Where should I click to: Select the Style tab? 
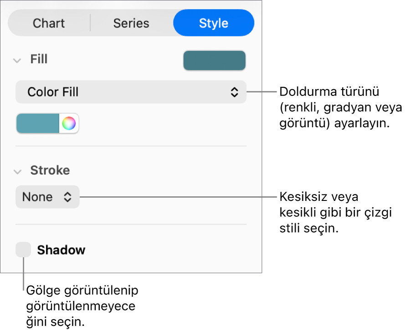(213, 23)
